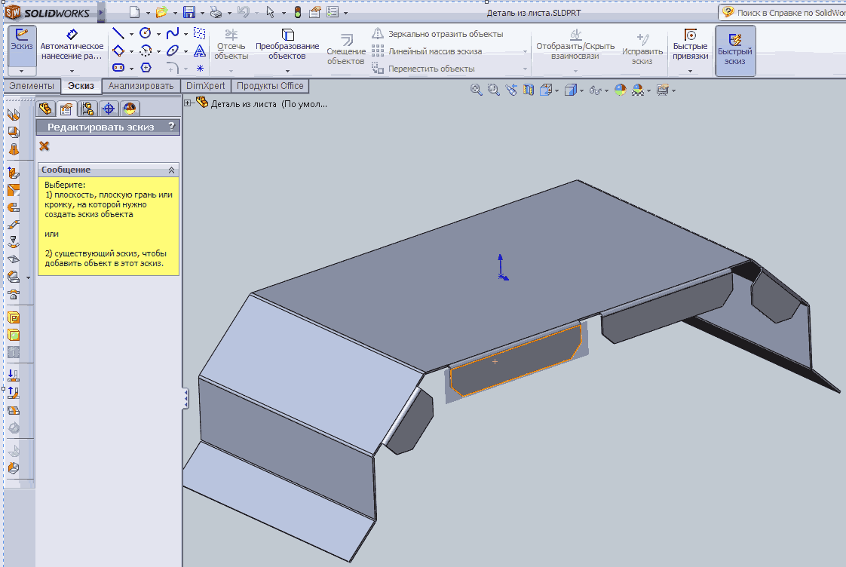Select the Slot sketch tool

tap(118, 67)
